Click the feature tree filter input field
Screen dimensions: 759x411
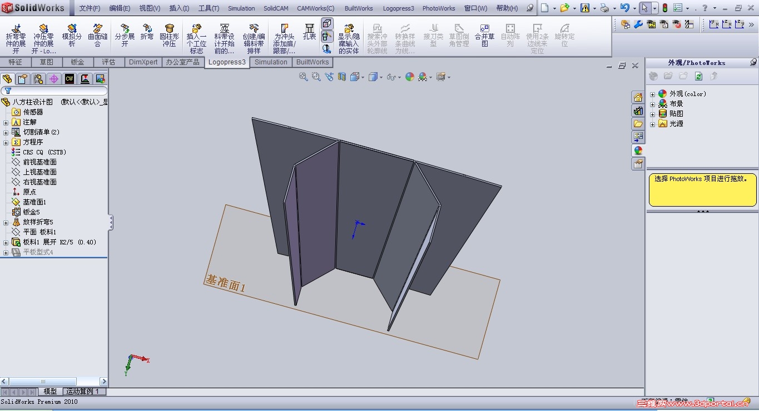(x=54, y=91)
